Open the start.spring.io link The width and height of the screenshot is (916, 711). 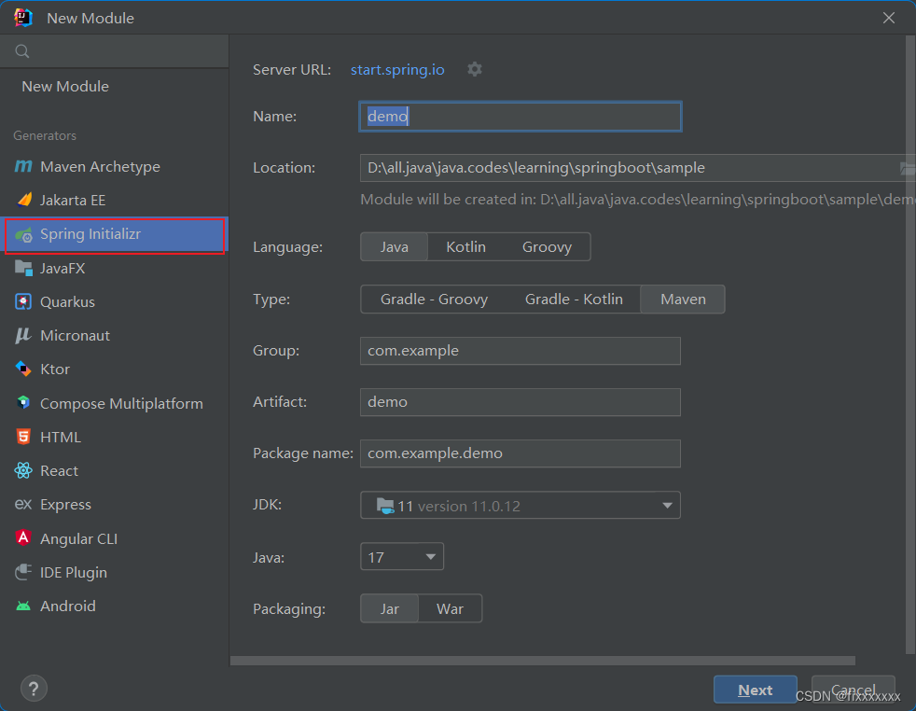(397, 69)
